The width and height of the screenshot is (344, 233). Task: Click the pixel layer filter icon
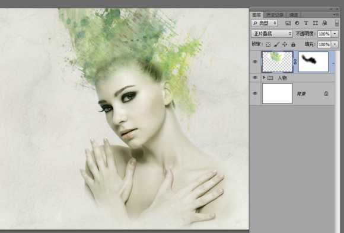(x=288, y=23)
